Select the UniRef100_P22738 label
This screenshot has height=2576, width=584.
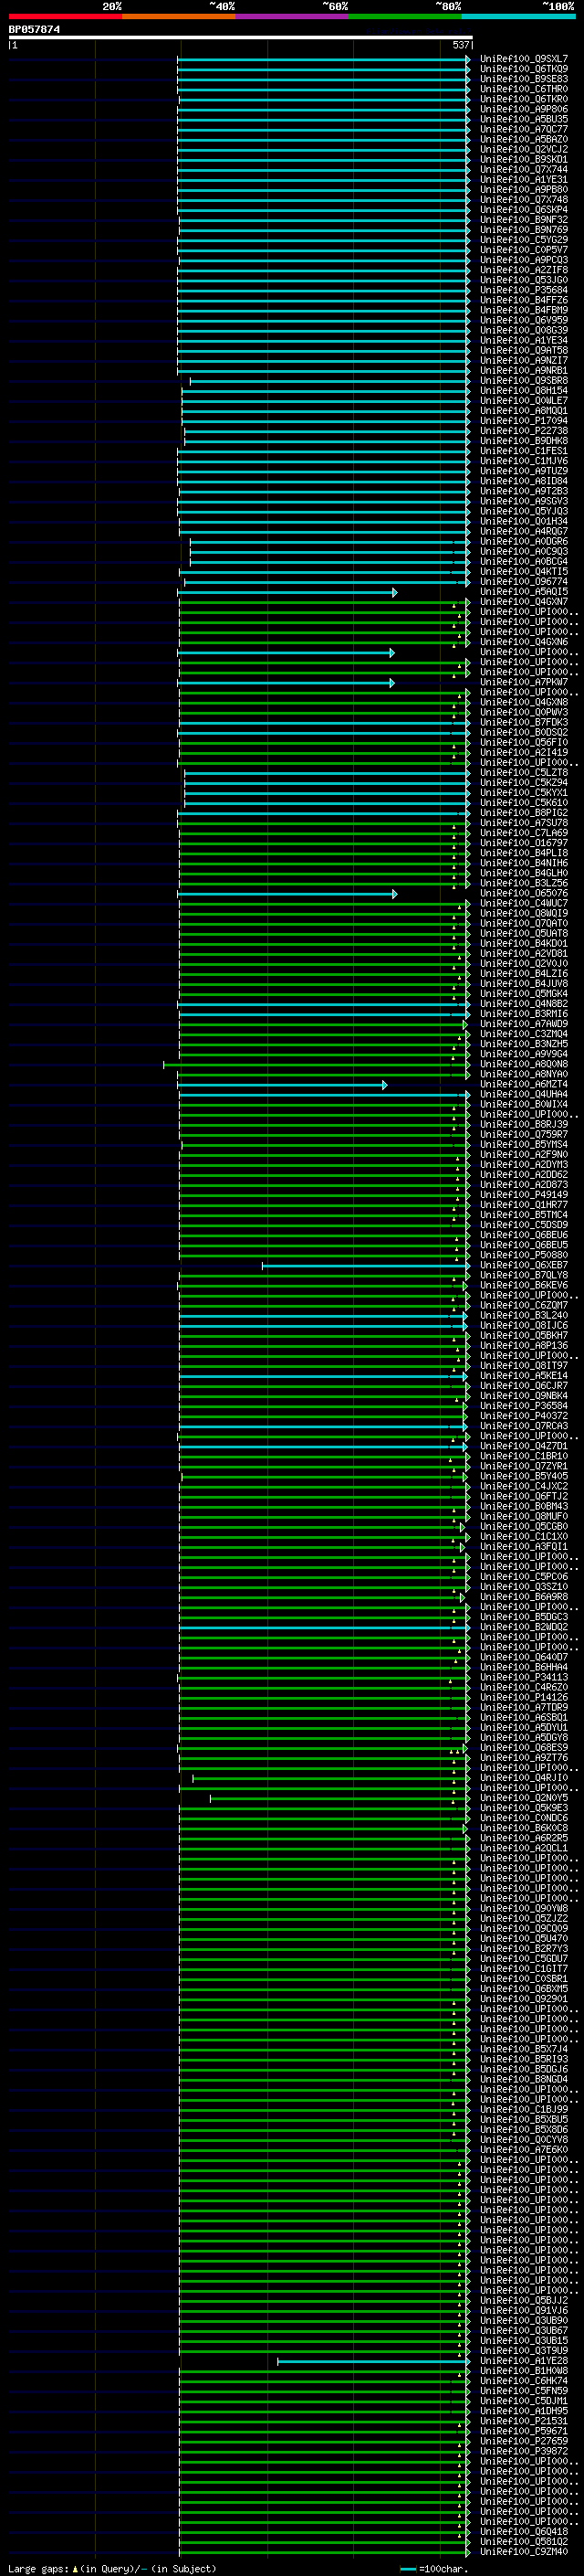[524, 431]
